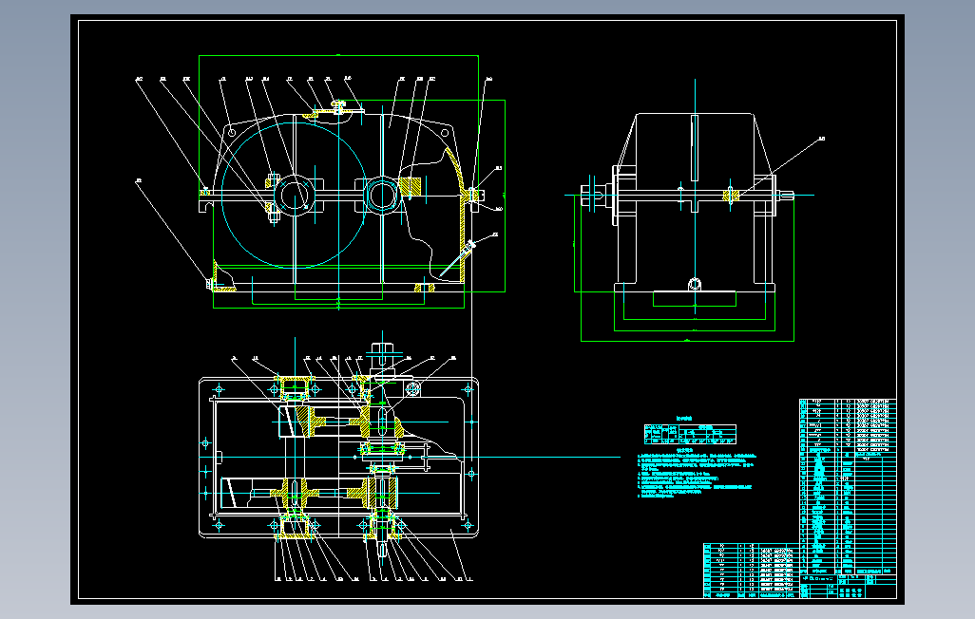975x619 pixels.
Task: Click the top protruding shaft in the plan view
Action: click(382, 358)
